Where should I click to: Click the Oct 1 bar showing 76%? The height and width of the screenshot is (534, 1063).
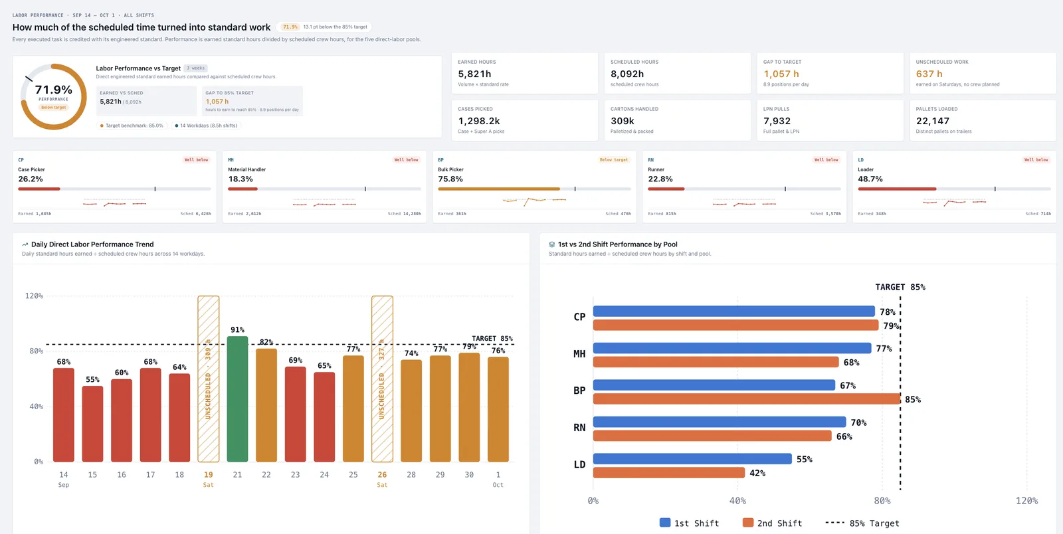point(498,410)
